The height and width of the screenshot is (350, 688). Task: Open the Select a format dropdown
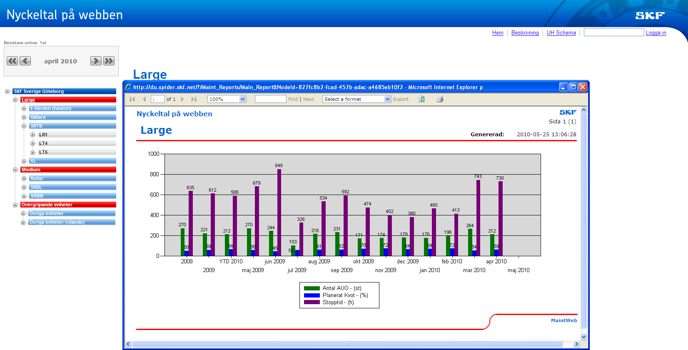(387, 99)
